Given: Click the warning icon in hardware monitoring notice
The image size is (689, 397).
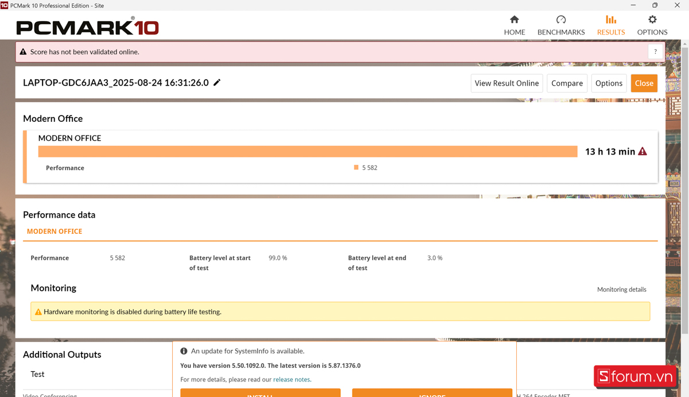Looking at the screenshot, I should (x=38, y=312).
